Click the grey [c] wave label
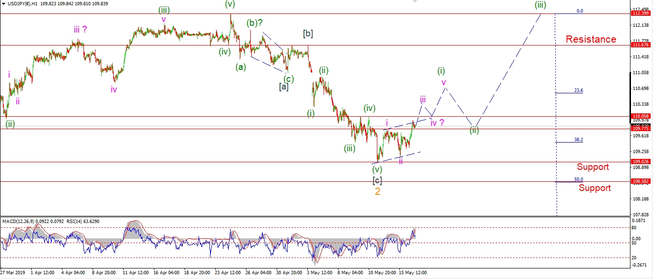The width and height of the screenshot is (653, 279). (377, 180)
